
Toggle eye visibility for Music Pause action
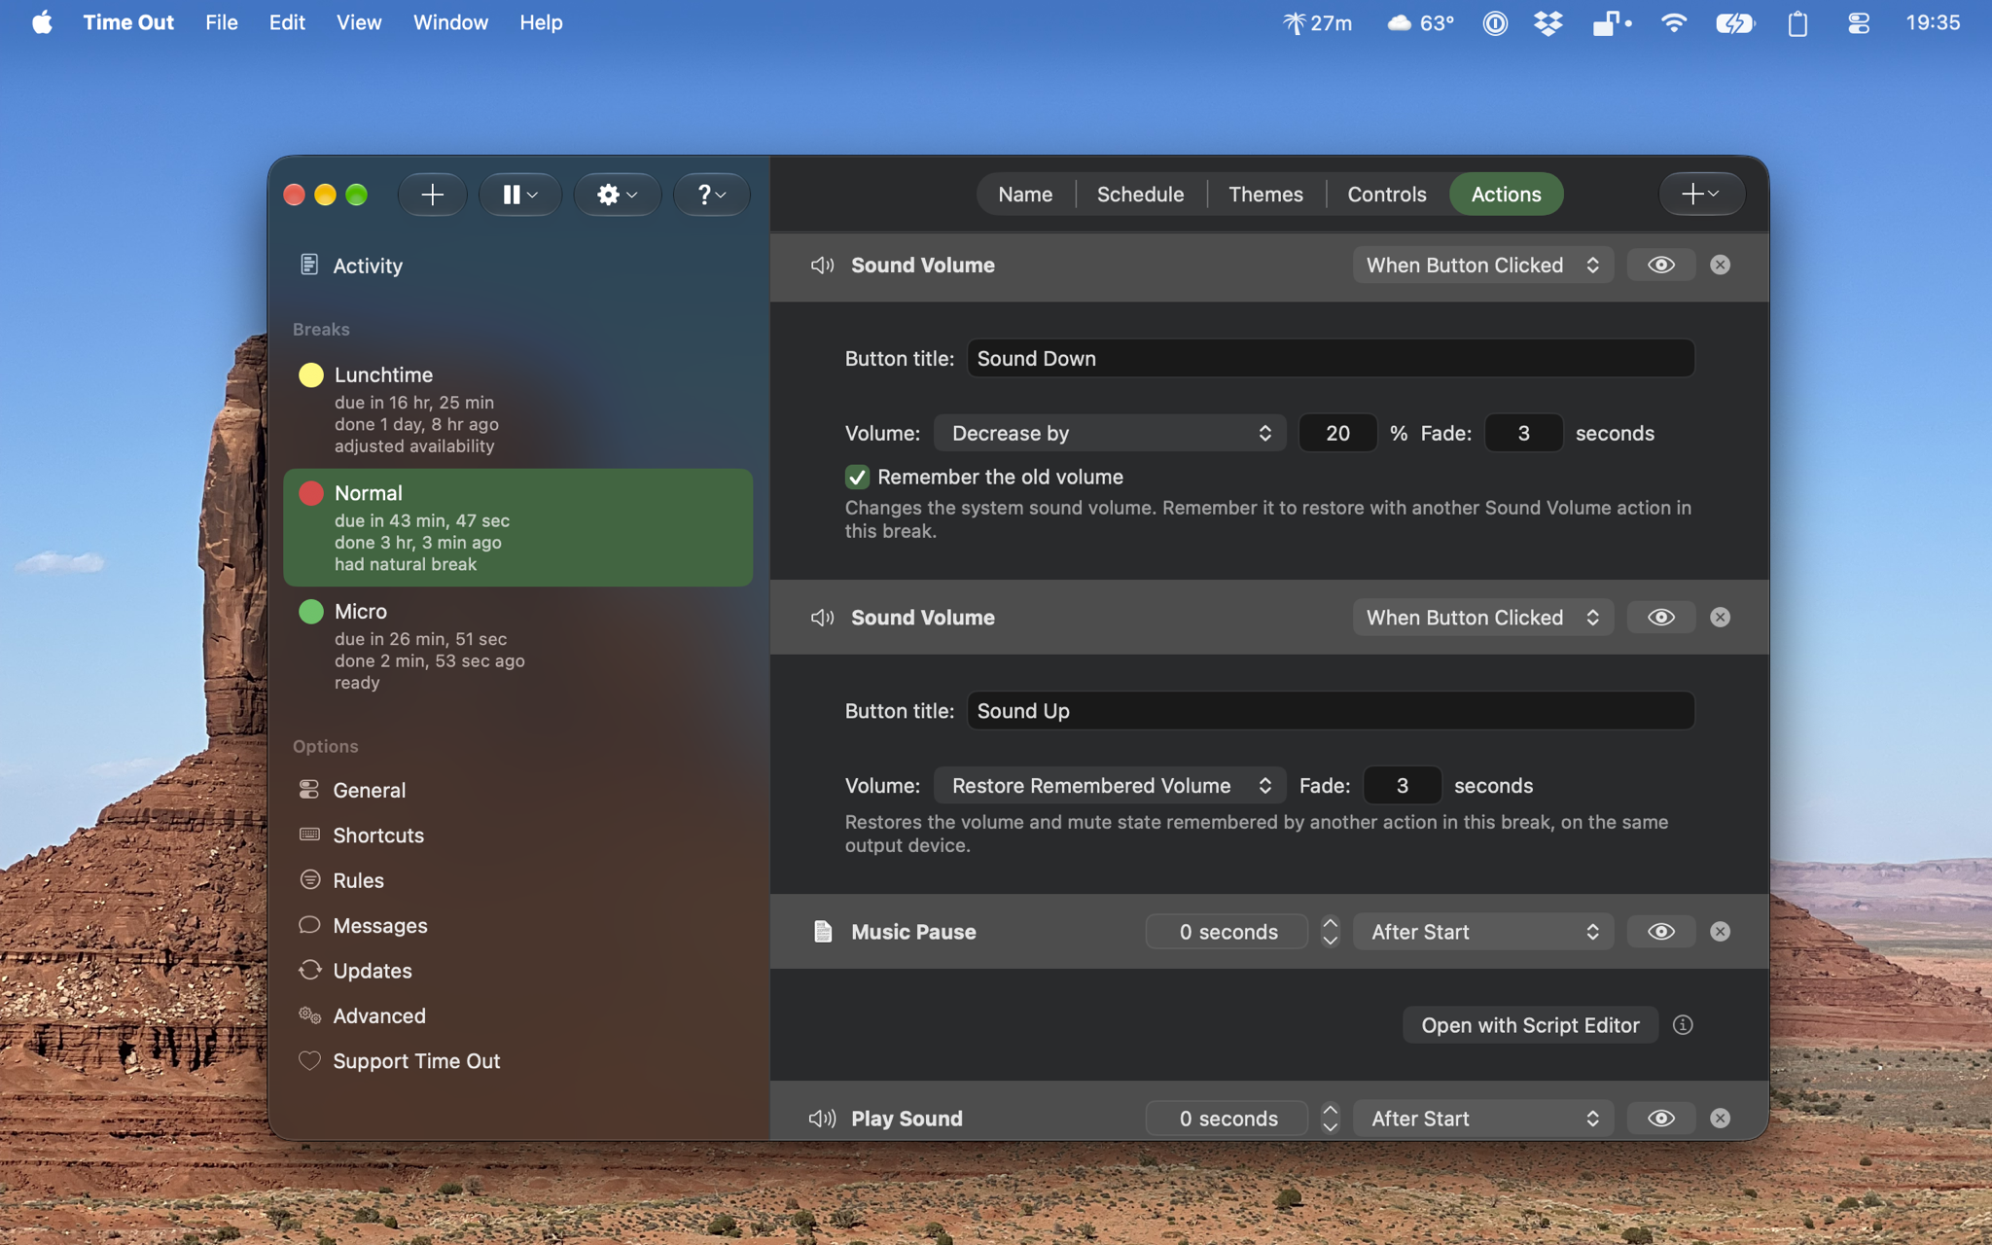1661,932
